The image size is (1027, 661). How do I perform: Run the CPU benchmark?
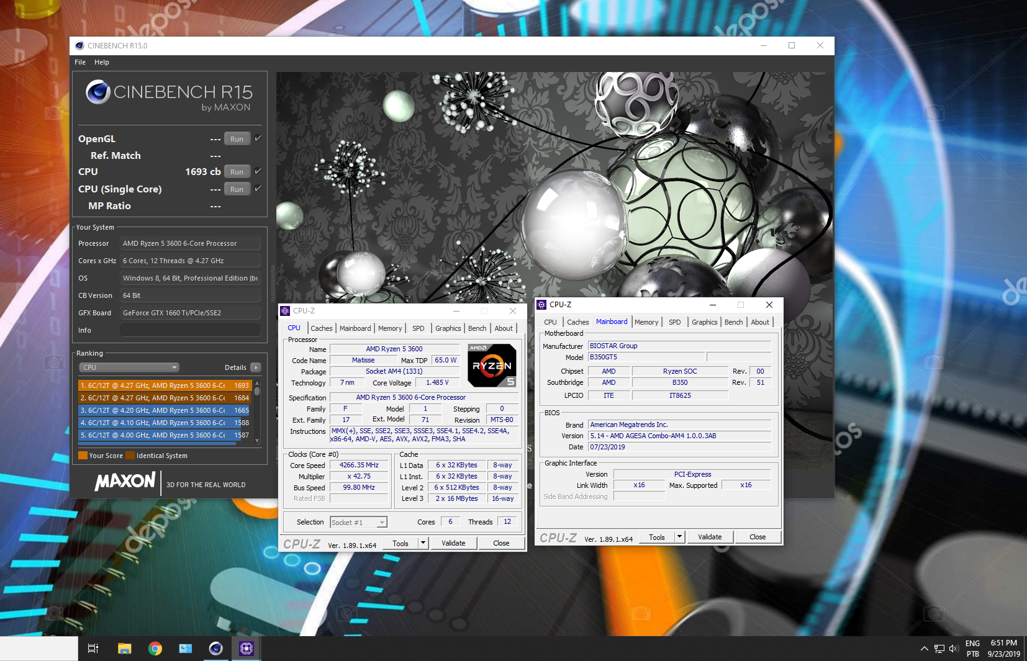click(237, 172)
